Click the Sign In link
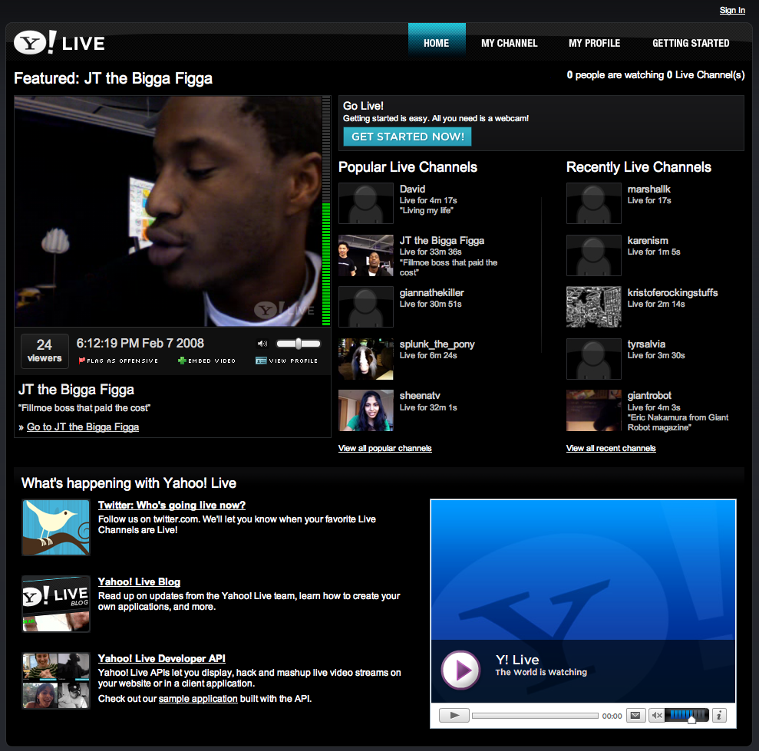The image size is (759, 751). coord(732,10)
